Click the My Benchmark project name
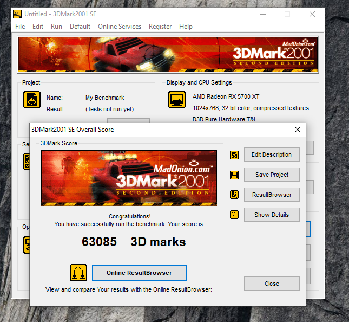The image size is (349, 322). [105, 98]
